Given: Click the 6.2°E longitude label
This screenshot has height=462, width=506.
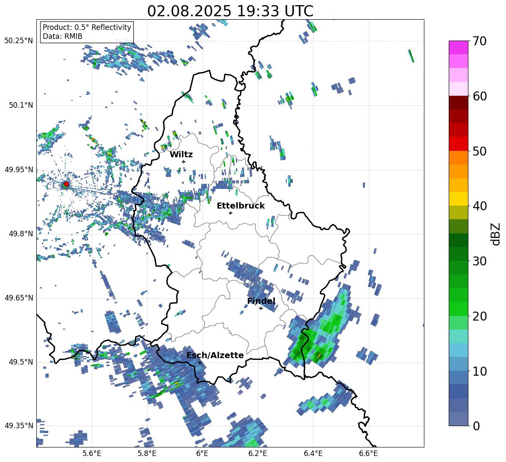Looking at the screenshot, I should 258,453.
